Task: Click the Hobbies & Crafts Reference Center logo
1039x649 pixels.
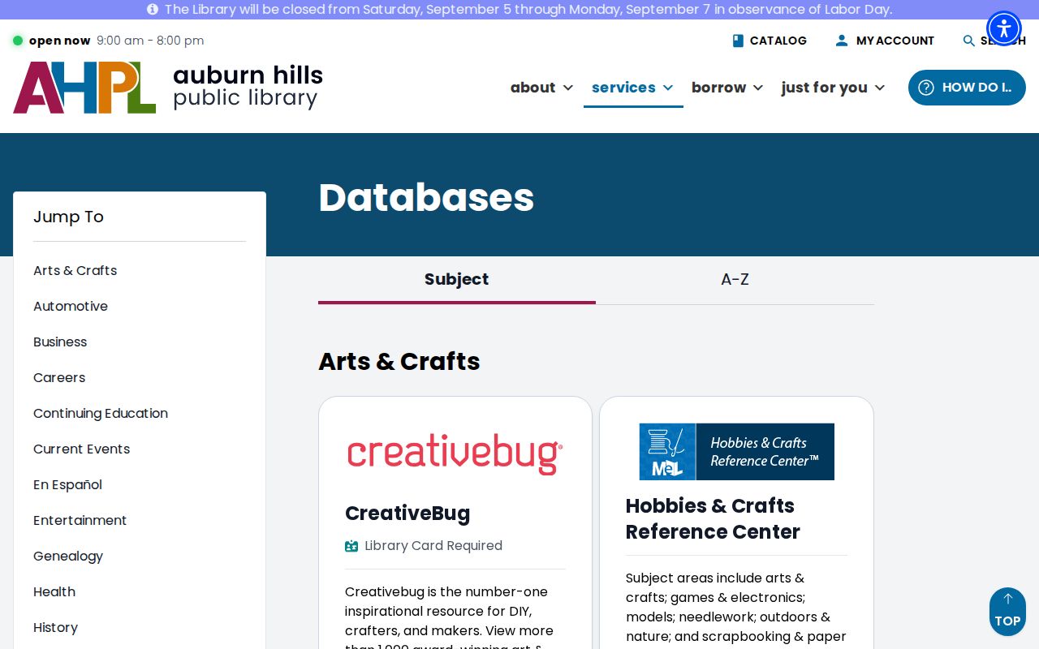Action: coord(736,452)
